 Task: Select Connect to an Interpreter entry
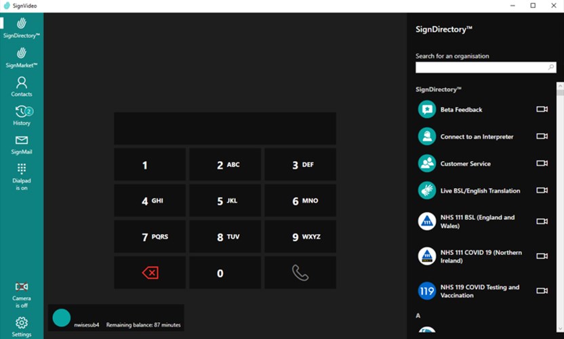coord(483,137)
